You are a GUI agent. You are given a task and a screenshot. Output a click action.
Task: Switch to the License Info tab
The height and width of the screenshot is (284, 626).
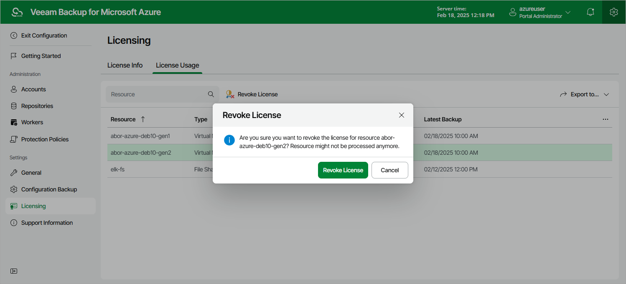[x=125, y=65]
